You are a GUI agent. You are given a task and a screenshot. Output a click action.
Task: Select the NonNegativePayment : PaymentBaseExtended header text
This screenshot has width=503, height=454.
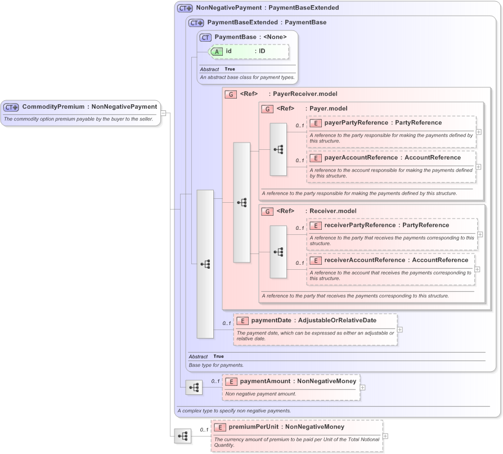267,8
